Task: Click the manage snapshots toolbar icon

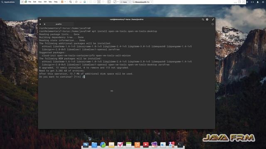Action: [85, 2]
